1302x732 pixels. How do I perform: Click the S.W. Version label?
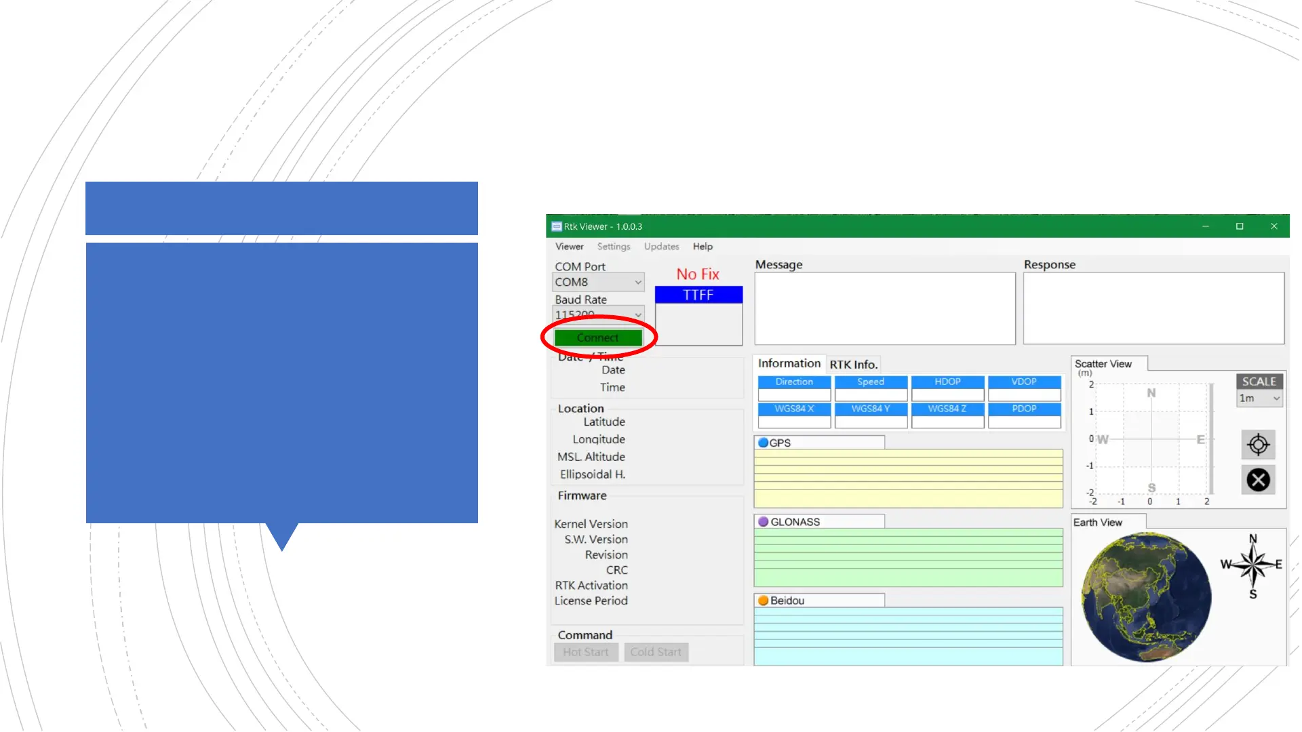[x=596, y=540]
